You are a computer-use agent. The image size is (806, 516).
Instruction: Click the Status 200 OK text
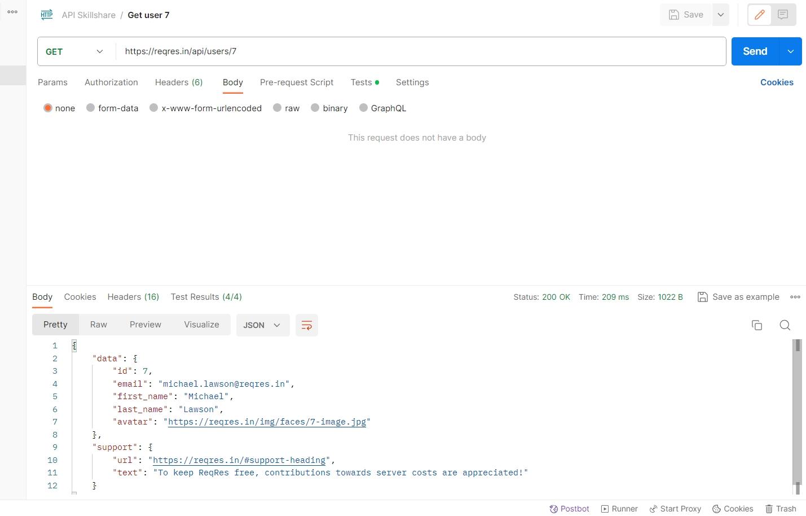click(x=541, y=297)
